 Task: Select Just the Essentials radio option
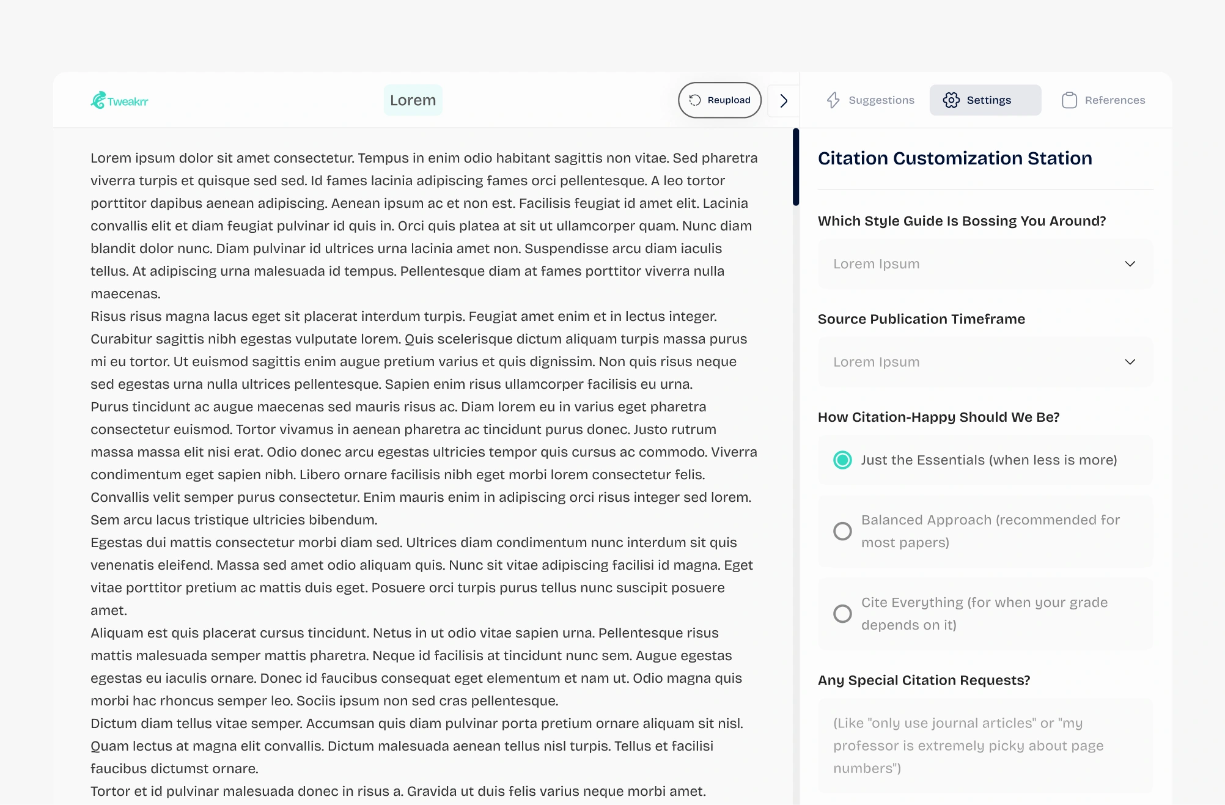842,460
